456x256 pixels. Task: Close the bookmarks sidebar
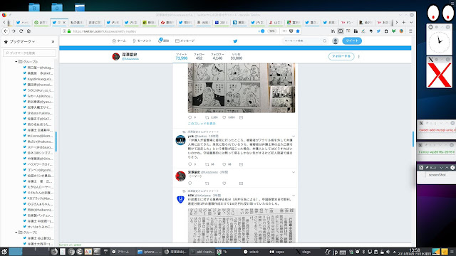click(x=53, y=42)
